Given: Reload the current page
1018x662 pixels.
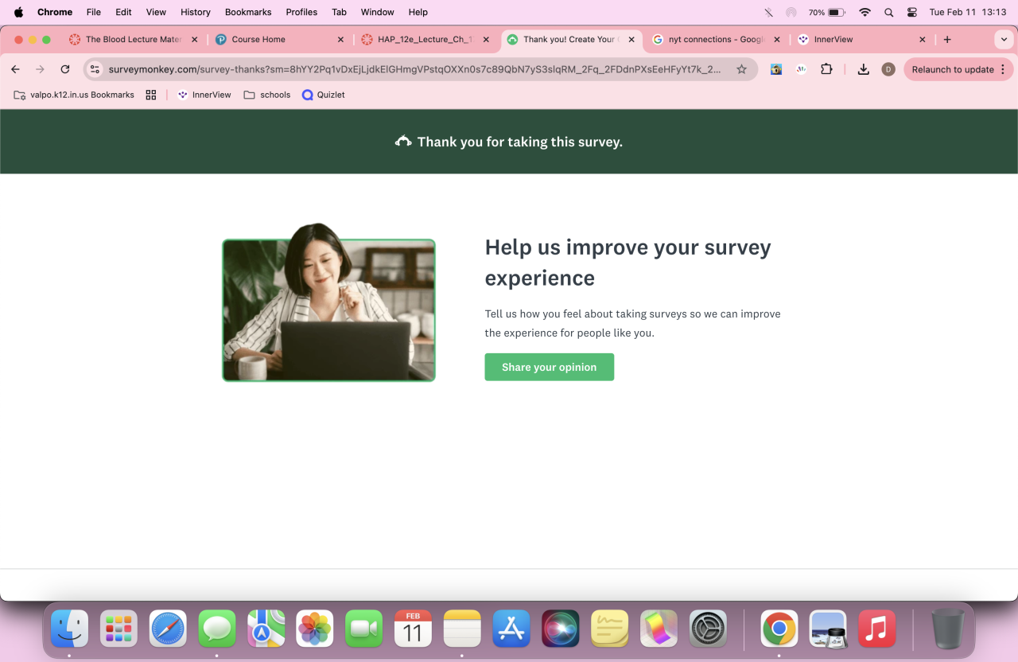Looking at the screenshot, I should point(65,69).
